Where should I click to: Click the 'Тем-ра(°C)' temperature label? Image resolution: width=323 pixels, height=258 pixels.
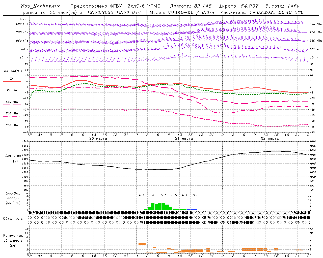12,71
